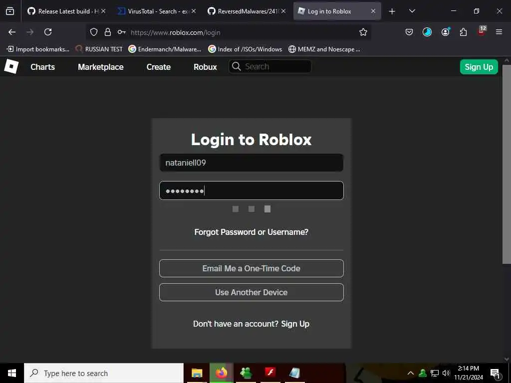Click the Roblox logo icon
Viewport: 511px width, 383px height.
pos(11,66)
